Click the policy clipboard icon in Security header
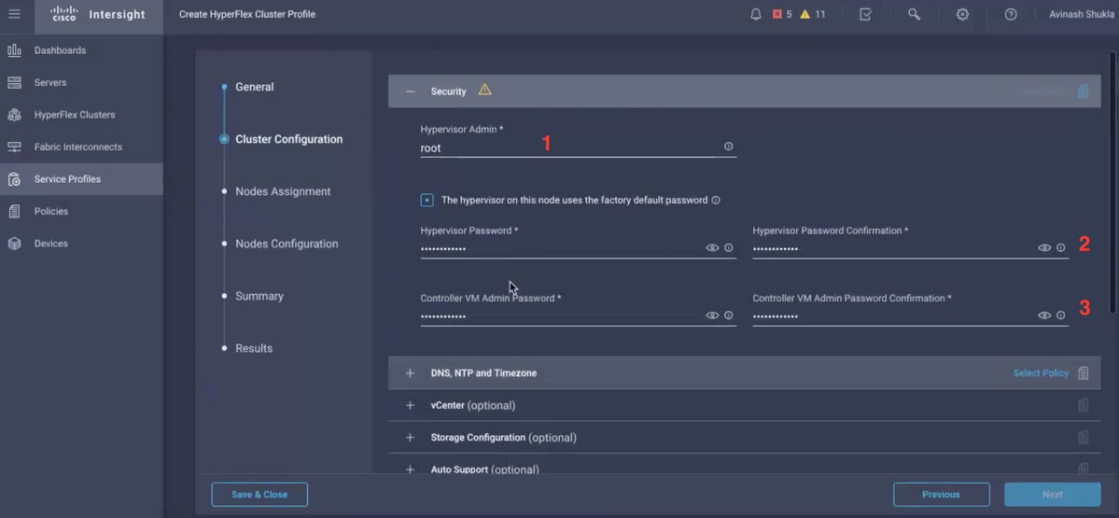The image size is (1119, 518). (1084, 91)
